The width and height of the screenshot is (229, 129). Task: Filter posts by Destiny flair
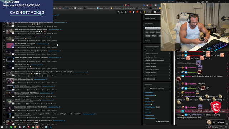148,36
